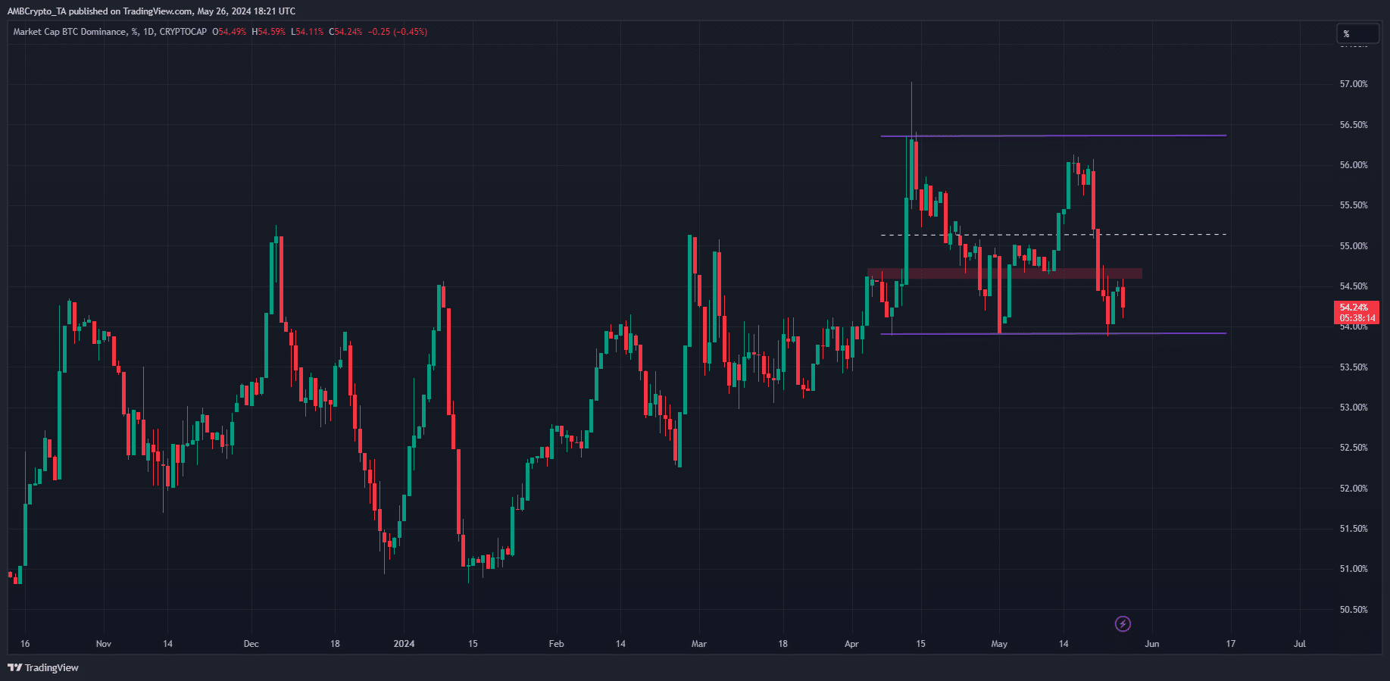Click the 57.00% price axis label
This screenshot has height=681, width=1390.
(1354, 84)
